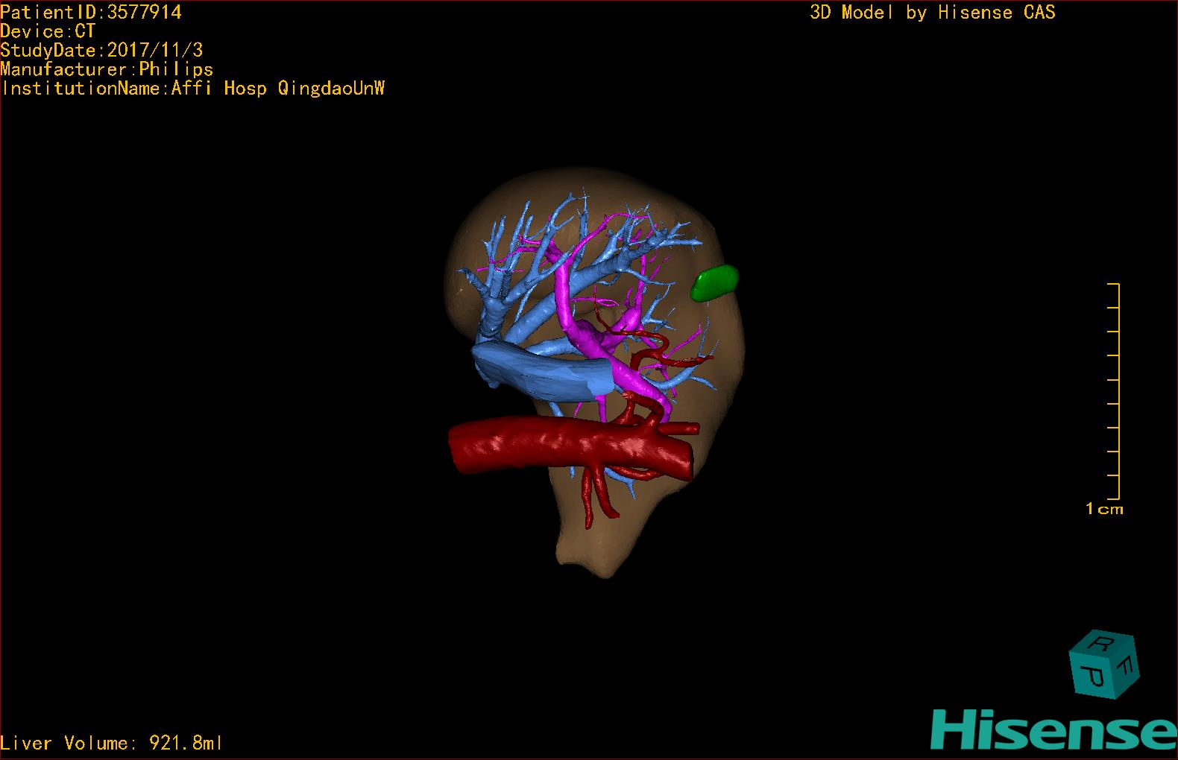The height and width of the screenshot is (760, 1178).
Task: Click the orientation cube widget
Action: 1104,664
